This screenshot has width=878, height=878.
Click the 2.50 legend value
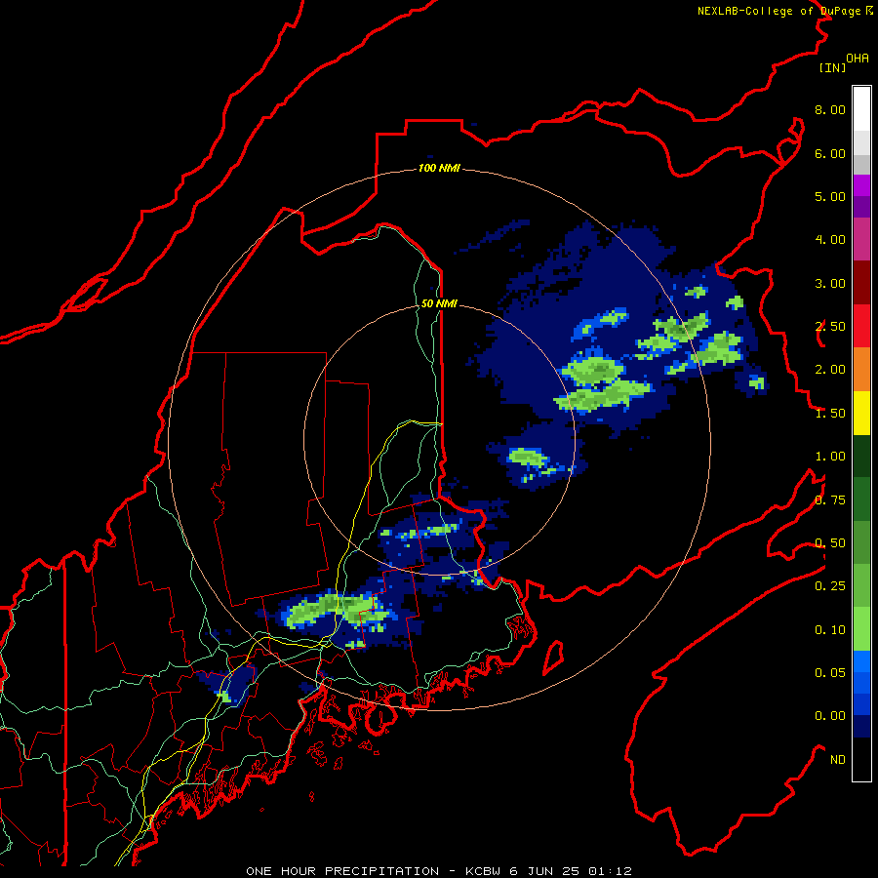click(x=830, y=327)
